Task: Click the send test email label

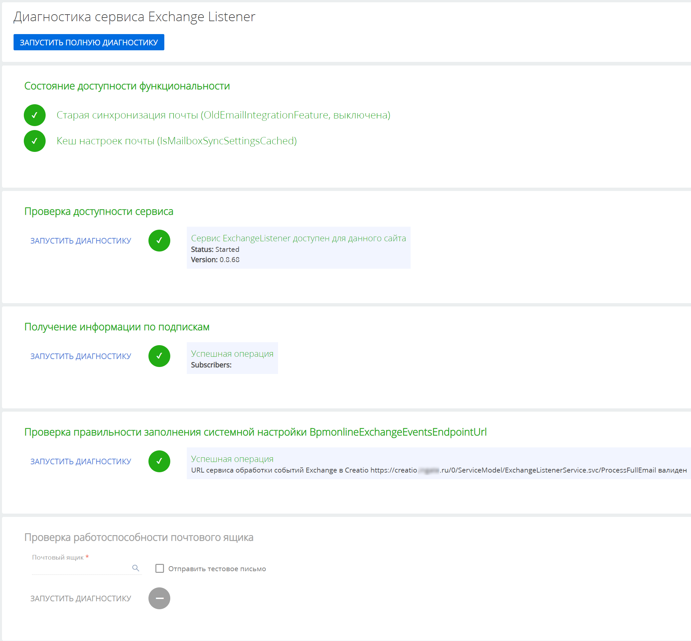Action: pyautogui.click(x=217, y=569)
